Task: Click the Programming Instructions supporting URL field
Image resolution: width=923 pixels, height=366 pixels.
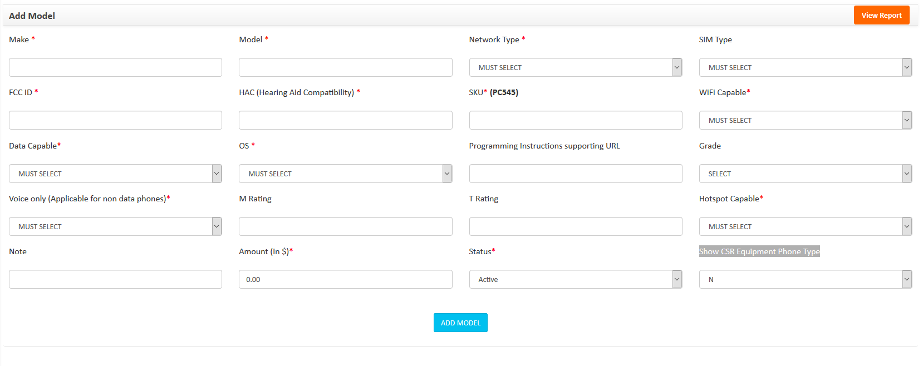Action: [576, 174]
